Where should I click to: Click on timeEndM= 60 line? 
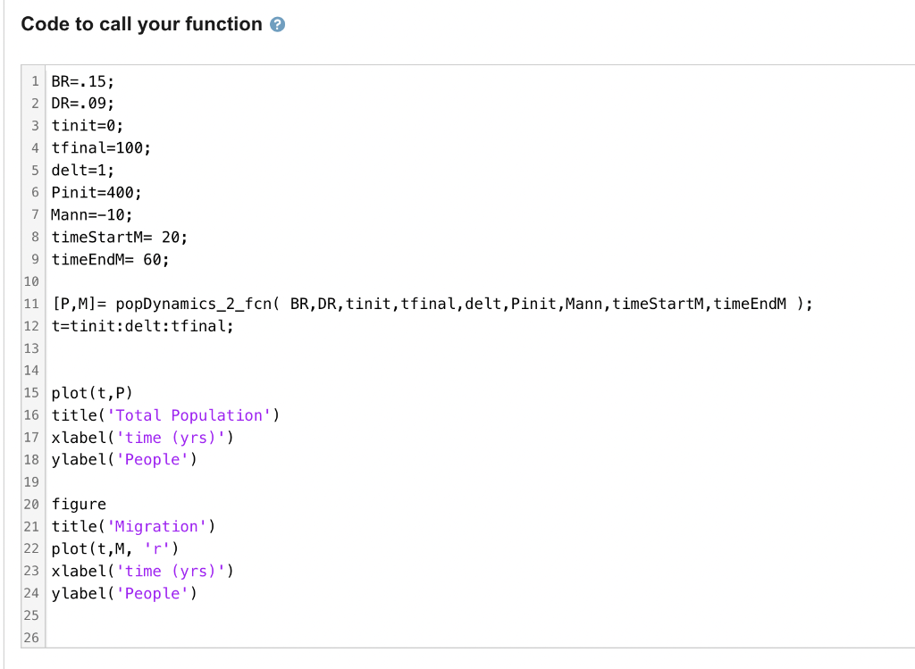110,260
